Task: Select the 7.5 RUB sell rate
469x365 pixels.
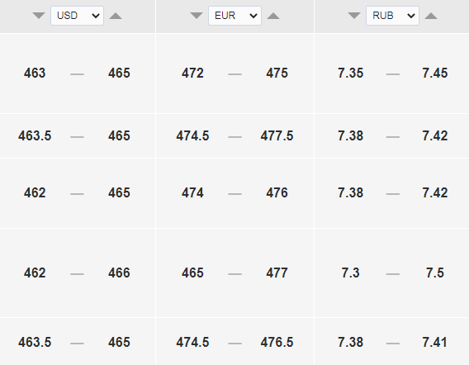Action: point(435,273)
